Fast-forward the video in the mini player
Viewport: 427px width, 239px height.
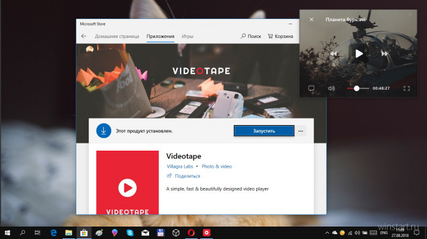click(x=384, y=54)
